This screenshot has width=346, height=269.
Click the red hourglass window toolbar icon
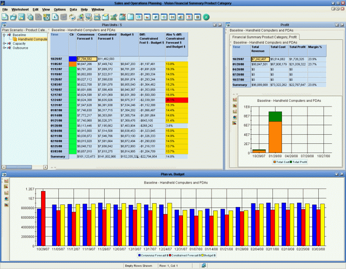(189, 17)
